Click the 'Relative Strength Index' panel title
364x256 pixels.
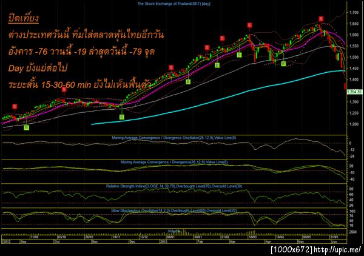(x=174, y=186)
